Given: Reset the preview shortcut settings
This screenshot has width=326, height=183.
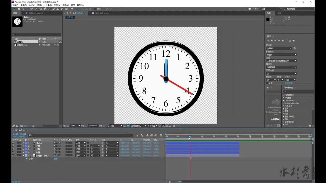Looking at the screenshot, I should [295, 48].
